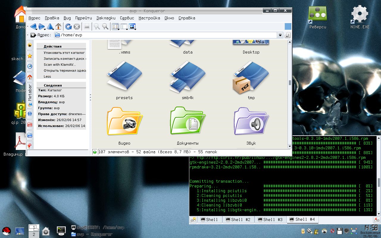Viewport: 381px width, 238px height.
Task: Open the Перейти menu
Action: click(x=83, y=18)
